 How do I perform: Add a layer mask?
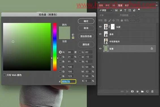click(x=132, y=91)
